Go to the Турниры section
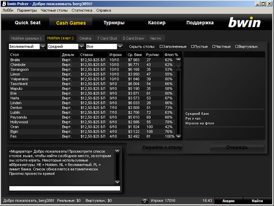This screenshot has height=206, width=274. click(114, 23)
